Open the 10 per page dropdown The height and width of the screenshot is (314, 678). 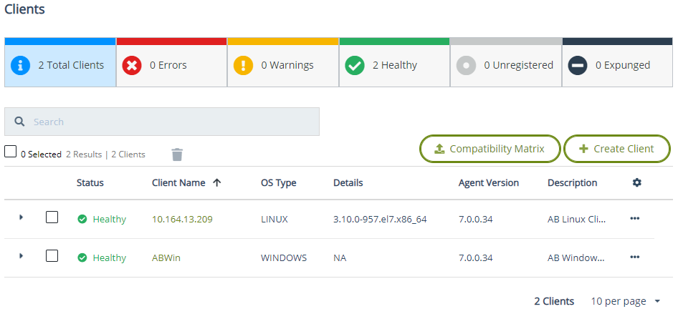625,301
